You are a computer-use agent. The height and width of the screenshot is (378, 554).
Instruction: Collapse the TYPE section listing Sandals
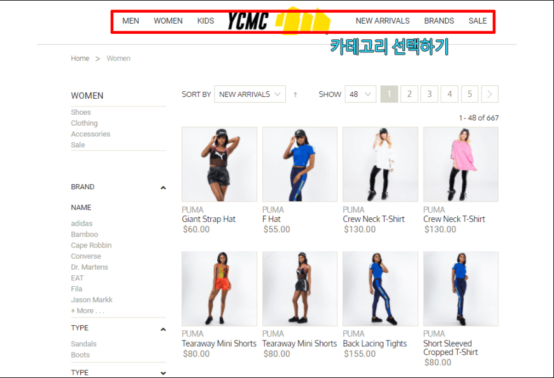[163, 329]
